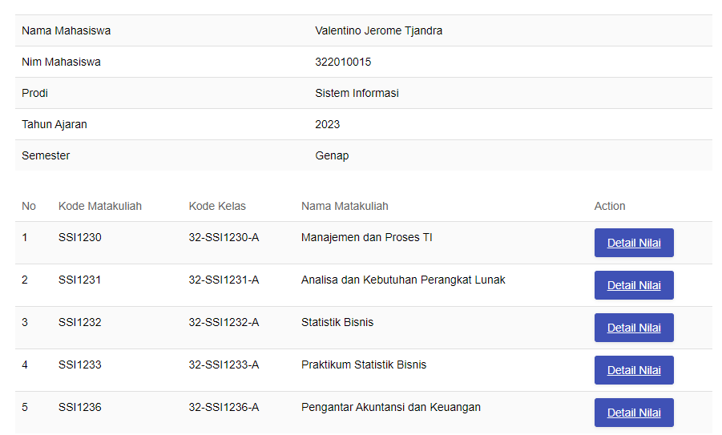Click Detail Nilai for Analisa dan Kebutuhan Perangkat Lunak
Image resolution: width=722 pixels, height=435 pixels.
coord(634,285)
